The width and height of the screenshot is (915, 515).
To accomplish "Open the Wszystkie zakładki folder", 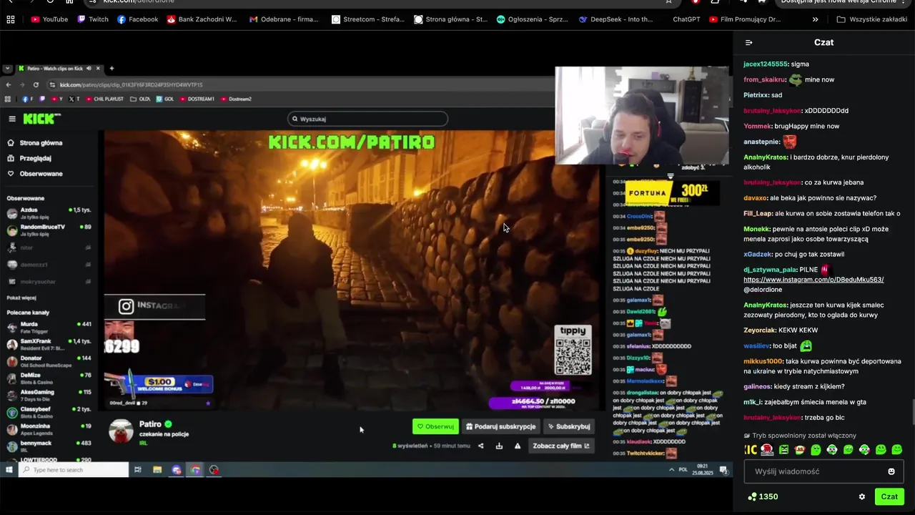I will (871, 19).
